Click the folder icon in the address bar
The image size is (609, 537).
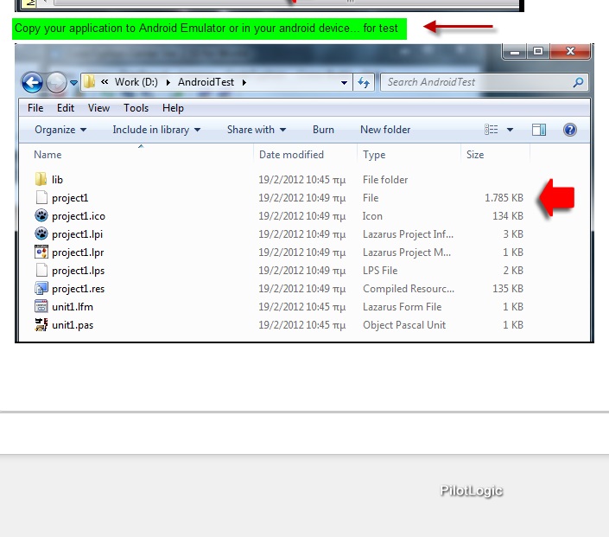[x=89, y=81]
